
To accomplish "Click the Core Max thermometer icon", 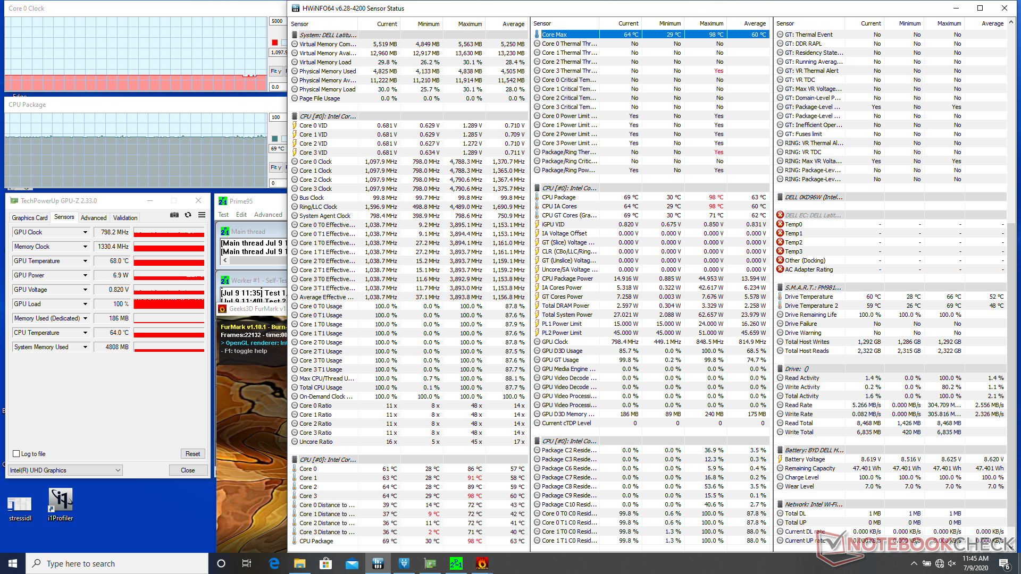I will coord(537,35).
